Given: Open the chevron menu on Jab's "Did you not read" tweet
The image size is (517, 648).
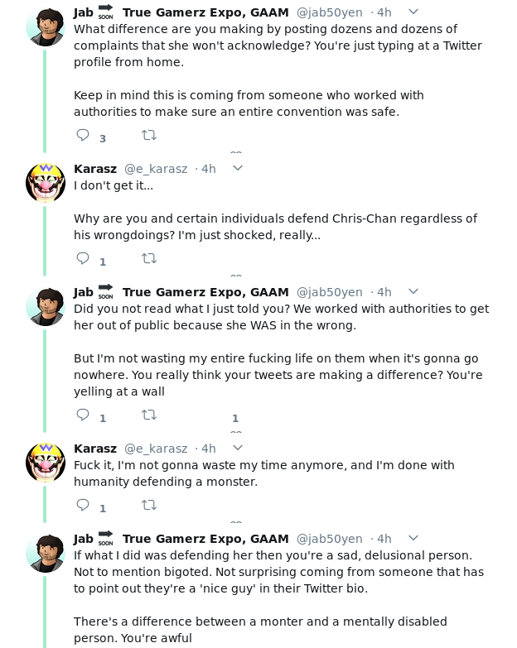Looking at the screenshot, I should (413, 291).
